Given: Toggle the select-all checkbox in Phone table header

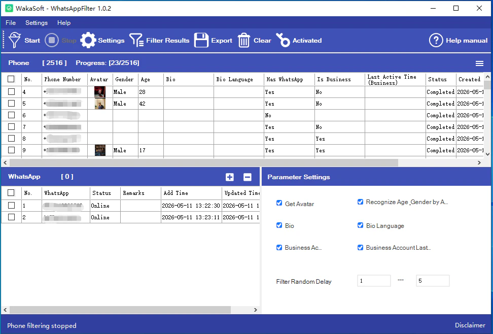Looking at the screenshot, I should pos(11,79).
